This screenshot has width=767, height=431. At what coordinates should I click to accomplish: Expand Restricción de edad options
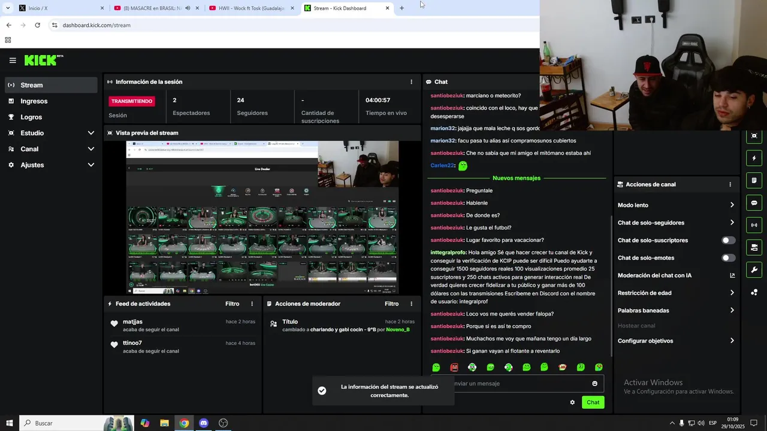click(676, 293)
